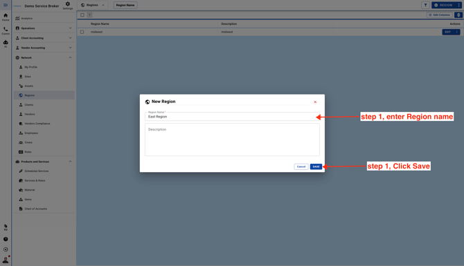This screenshot has height=266, width=464.
Task: Click the Vendors Compliance icon
Action: pos(21,124)
